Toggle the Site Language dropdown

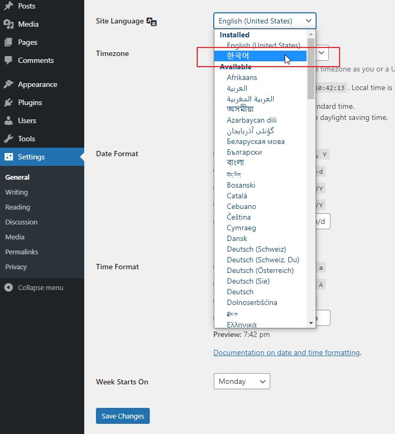pyautogui.click(x=264, y=21)
